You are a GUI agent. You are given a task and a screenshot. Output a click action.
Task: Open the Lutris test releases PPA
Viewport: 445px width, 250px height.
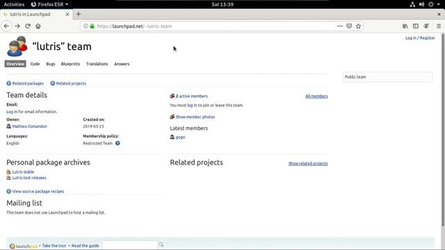[29, 178]
